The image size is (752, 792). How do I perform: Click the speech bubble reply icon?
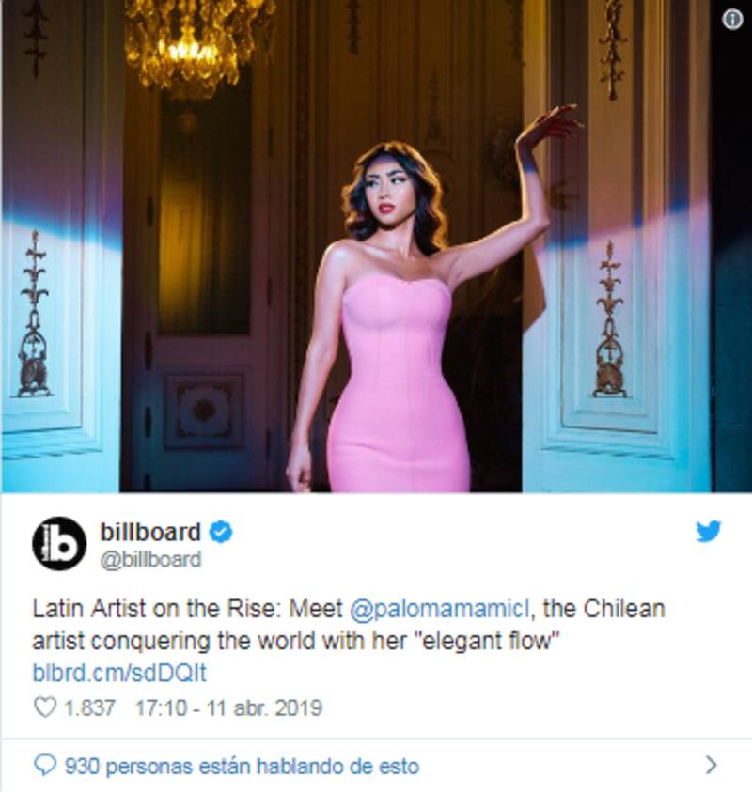pyautogui.click(x=44, y=766)
